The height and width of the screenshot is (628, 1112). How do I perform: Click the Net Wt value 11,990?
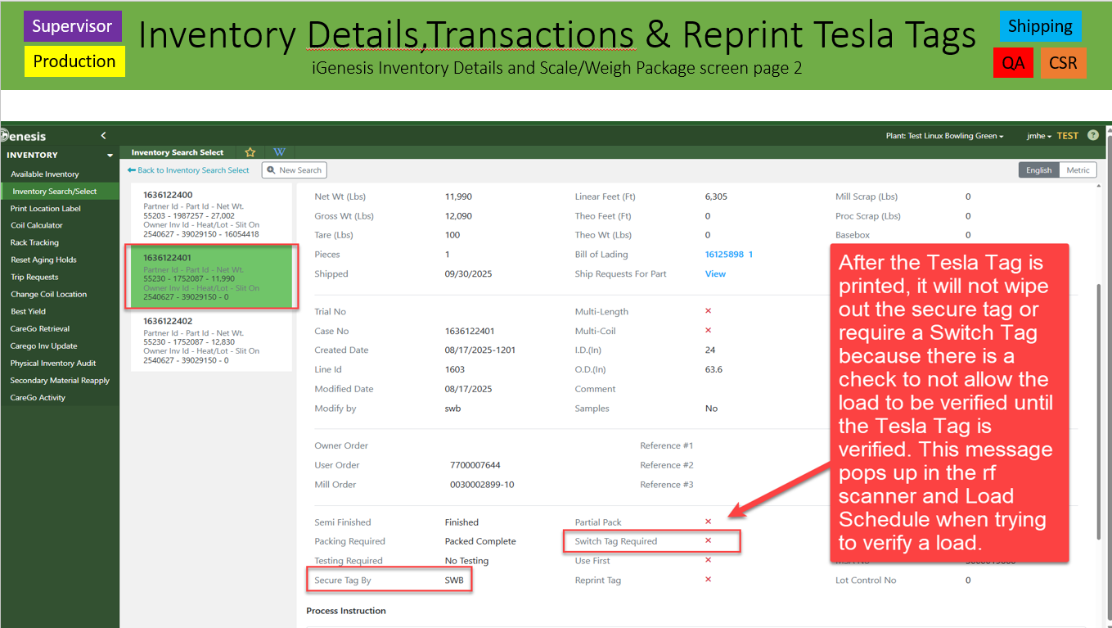point(458,197)
